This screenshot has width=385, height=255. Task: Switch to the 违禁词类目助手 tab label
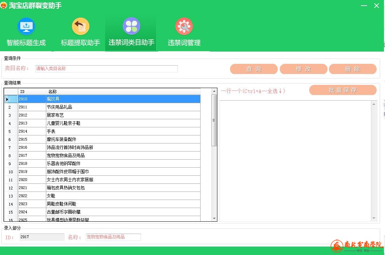point(131,42)
